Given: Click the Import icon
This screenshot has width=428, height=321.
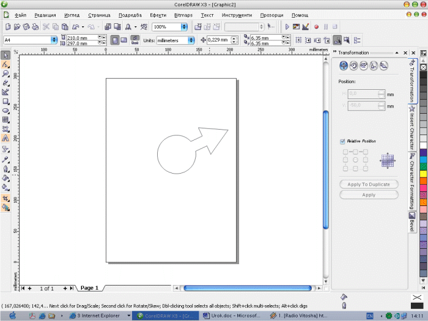Looking at the screenshot, I should [108, 27].
